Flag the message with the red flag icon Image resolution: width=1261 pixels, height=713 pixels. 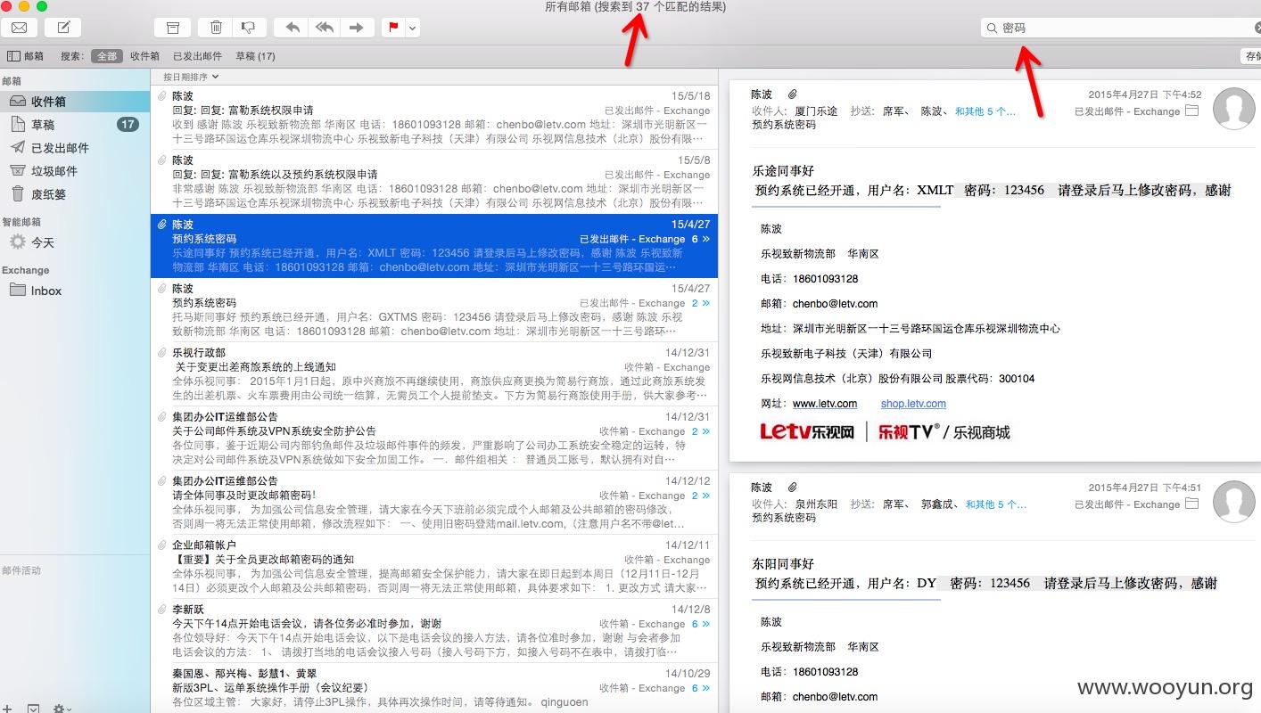tap(392, 28)
